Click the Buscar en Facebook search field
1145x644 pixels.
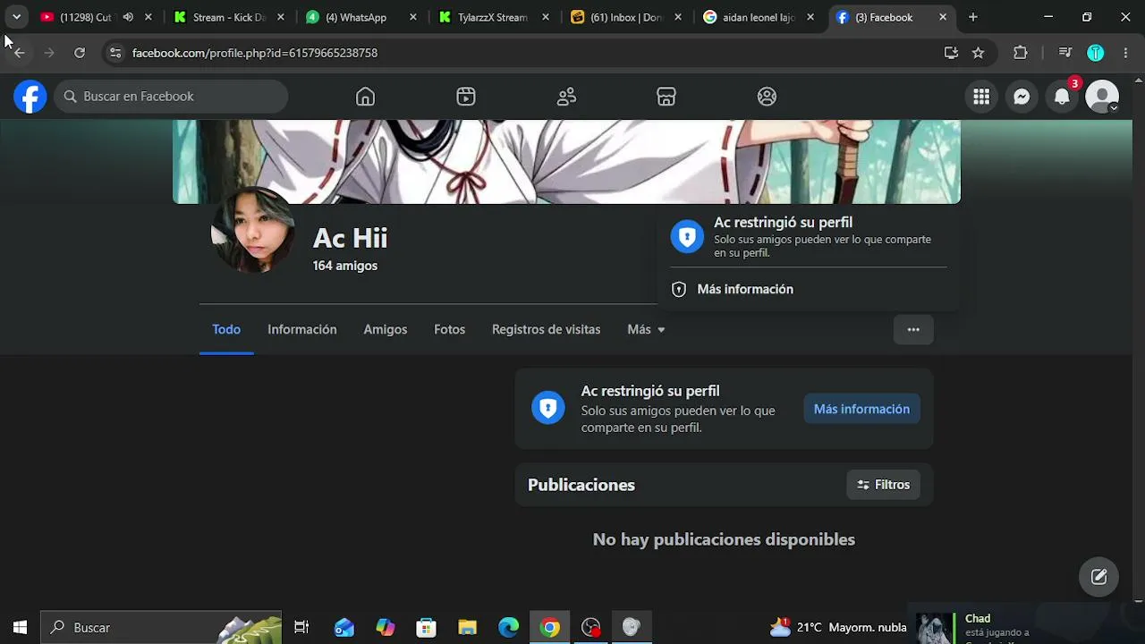(x=171, y=97)
